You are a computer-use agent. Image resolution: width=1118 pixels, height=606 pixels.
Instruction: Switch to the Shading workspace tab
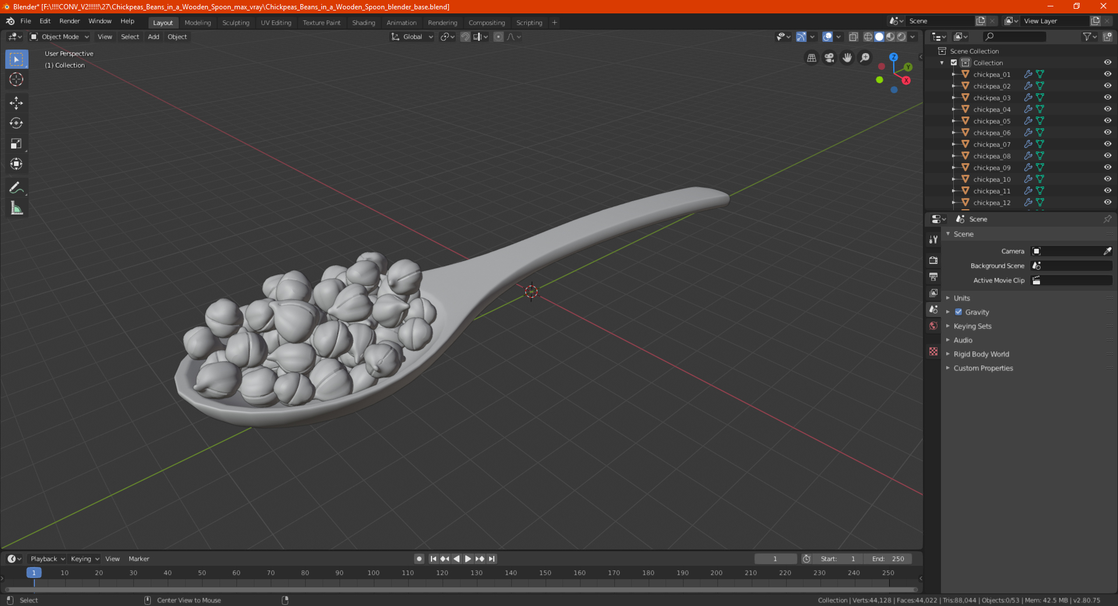[x=363, y=23]
